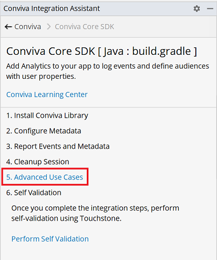Click the Conviva Integration Assistant panel title
The width and height of the screenshot is (217, 260).
point(51,9)
